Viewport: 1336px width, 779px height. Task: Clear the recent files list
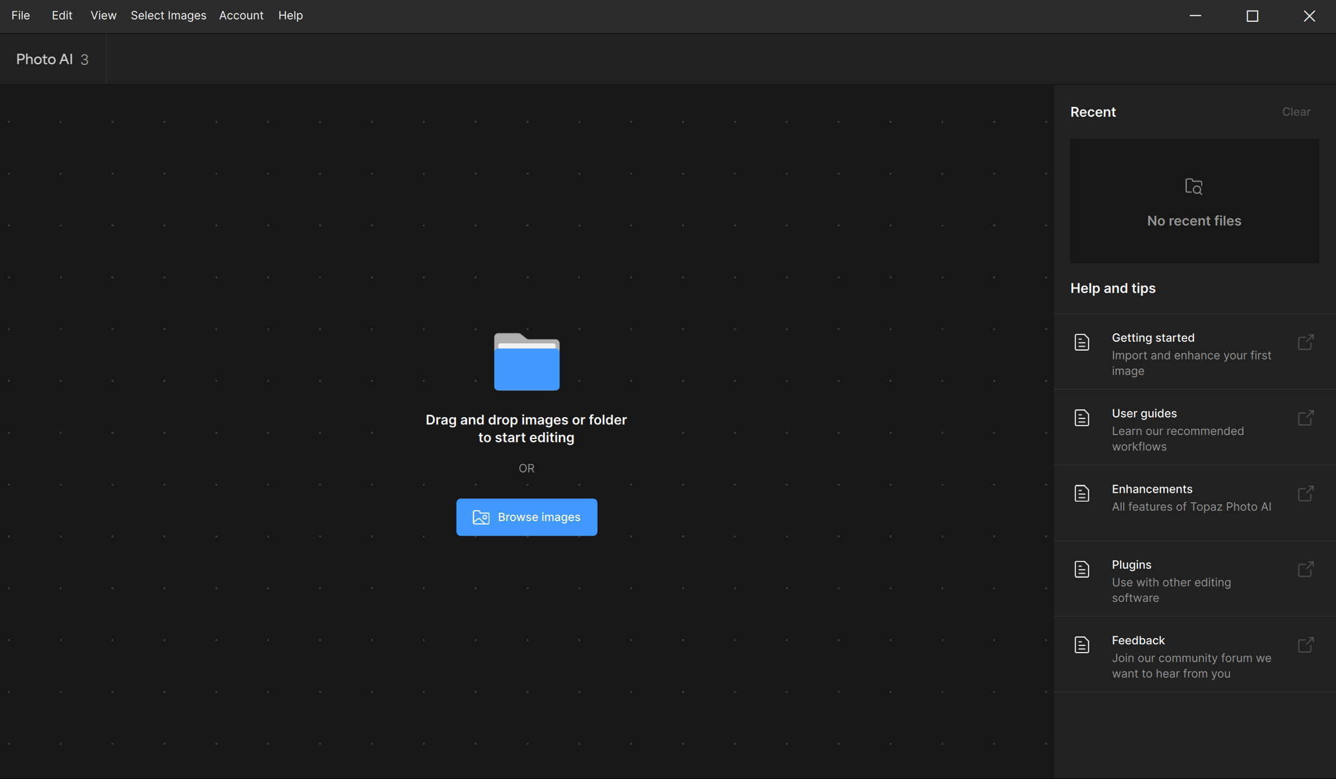[1296, 112]
